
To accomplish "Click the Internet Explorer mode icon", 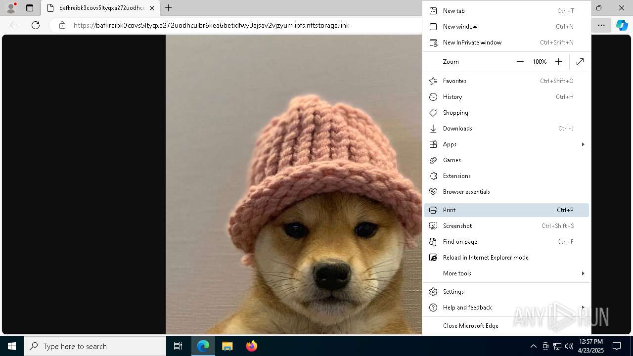I will [433, 258].
